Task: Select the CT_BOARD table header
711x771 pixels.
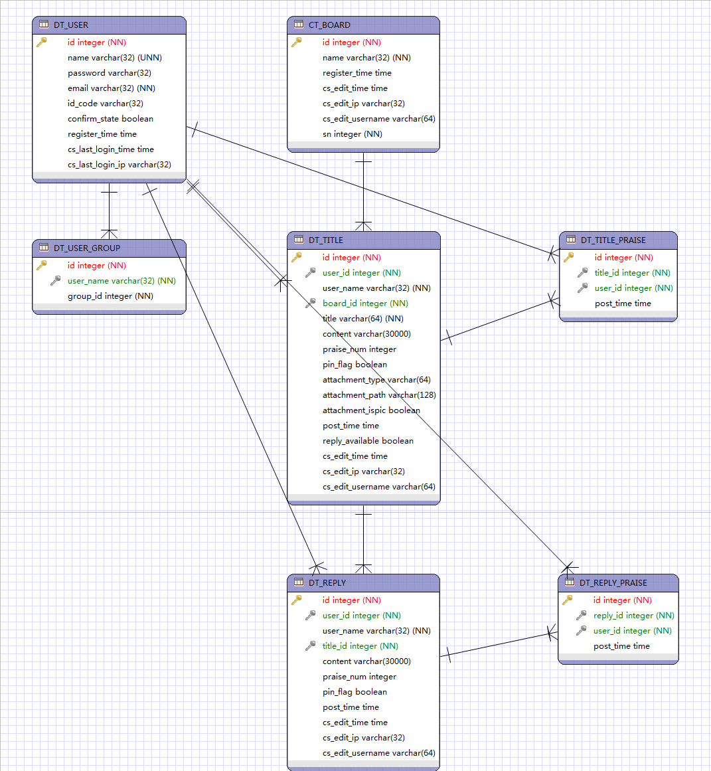Action: pyautogui.click(x=363, y=25)
